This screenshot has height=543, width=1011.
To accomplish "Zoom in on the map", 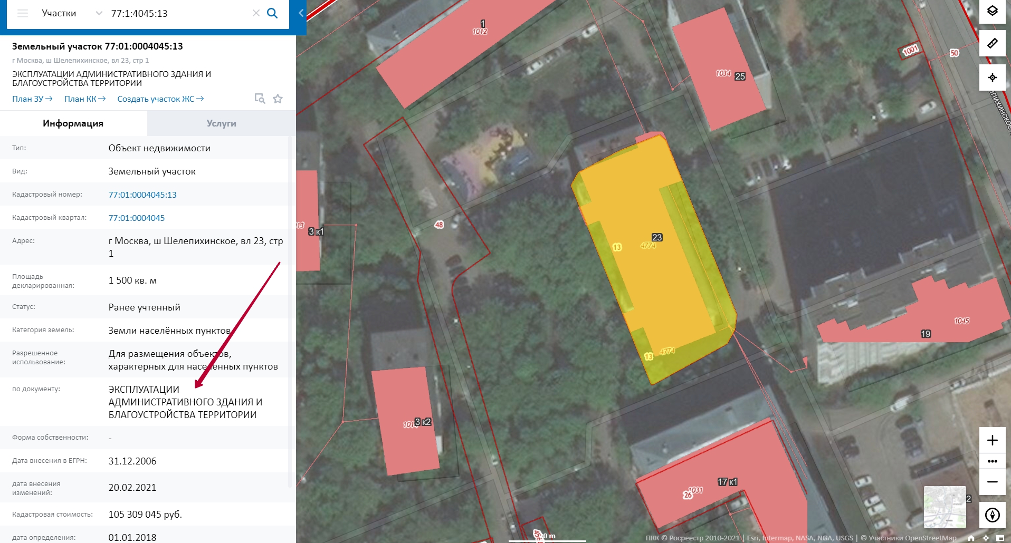I will (992, 440).
